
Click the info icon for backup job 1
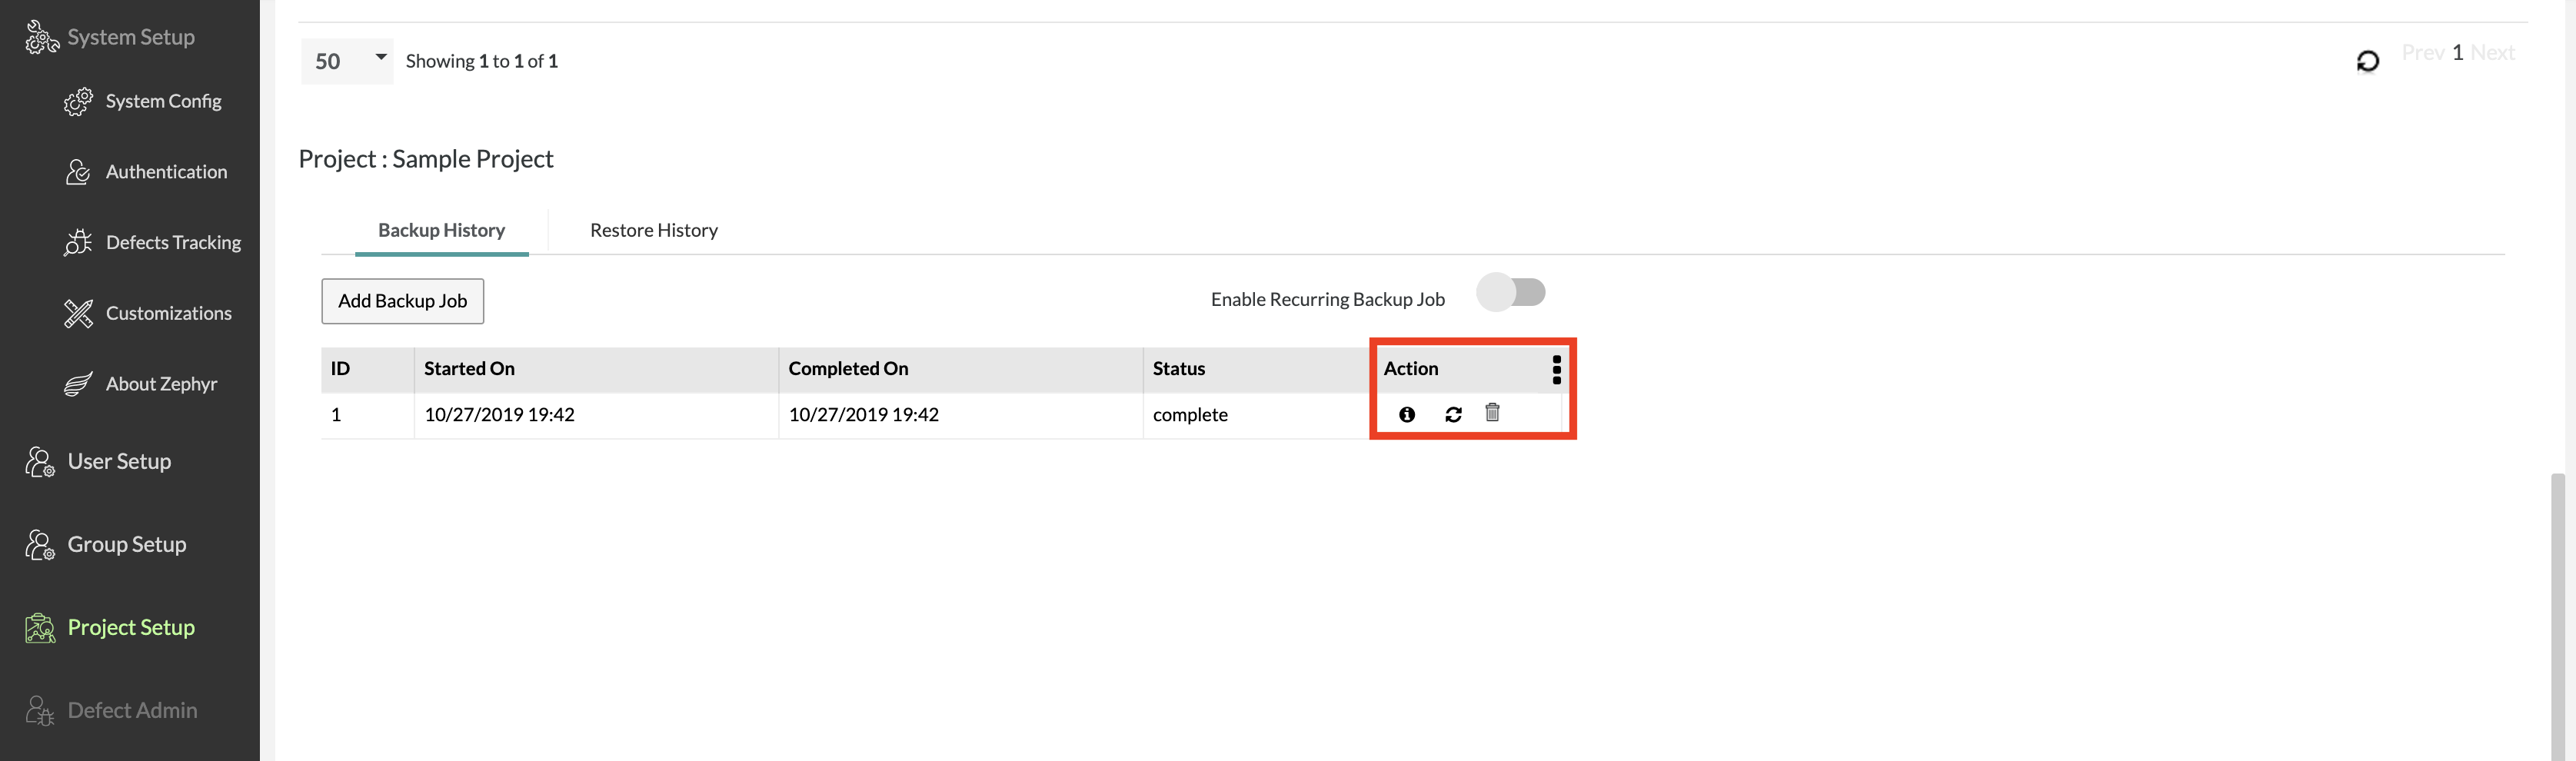tap(1406, 414)
